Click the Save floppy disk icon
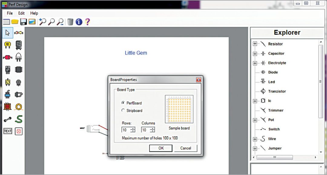This screenshot has width=327, height=175. coord(23,22)
